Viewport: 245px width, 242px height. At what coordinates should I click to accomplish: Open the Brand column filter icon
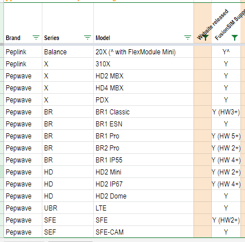(36, 38)
